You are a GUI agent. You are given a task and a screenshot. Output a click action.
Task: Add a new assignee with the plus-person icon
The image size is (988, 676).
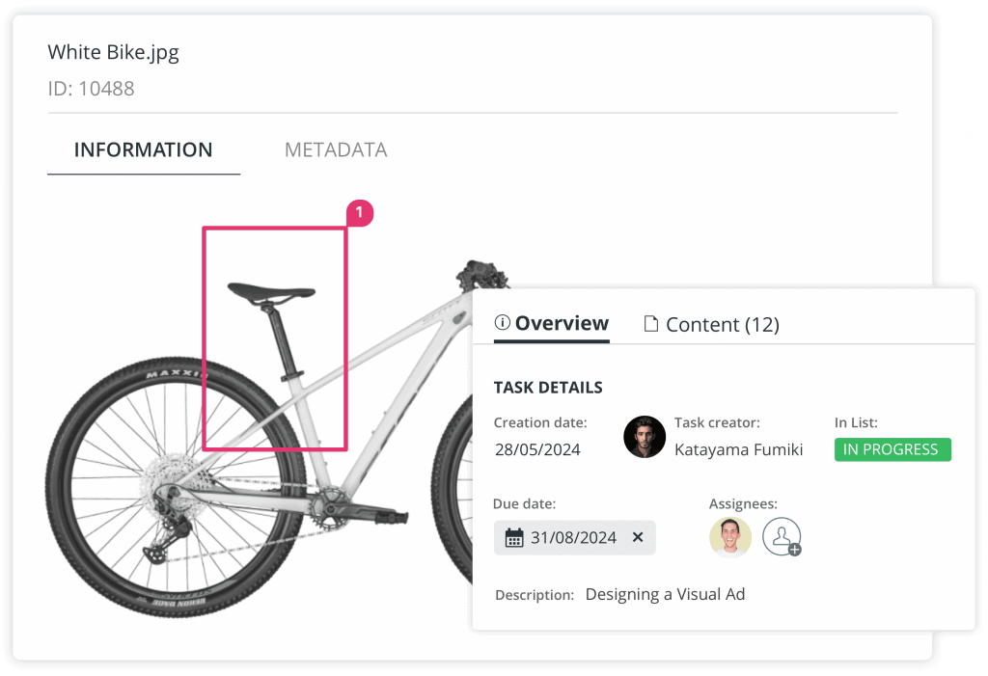(782, 537)
